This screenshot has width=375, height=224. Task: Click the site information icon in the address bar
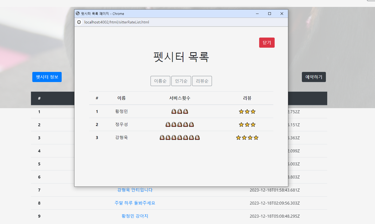point(79,22)
